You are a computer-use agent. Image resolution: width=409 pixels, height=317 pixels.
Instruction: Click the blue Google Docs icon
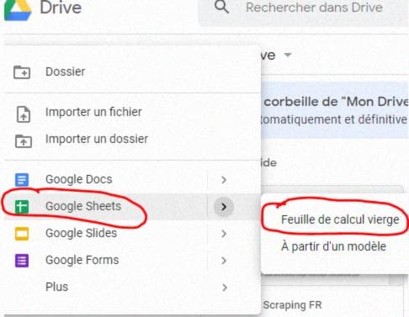[22, 180]
